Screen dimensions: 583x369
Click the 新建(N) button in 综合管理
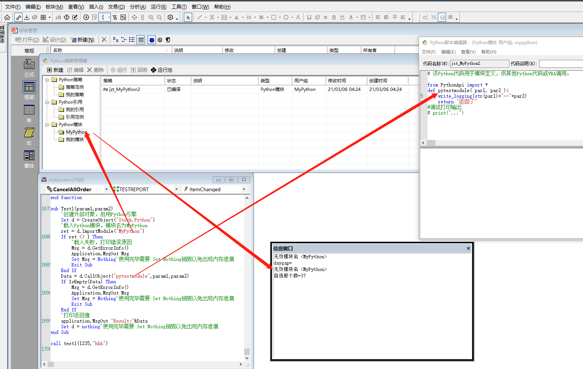[83, 40]
